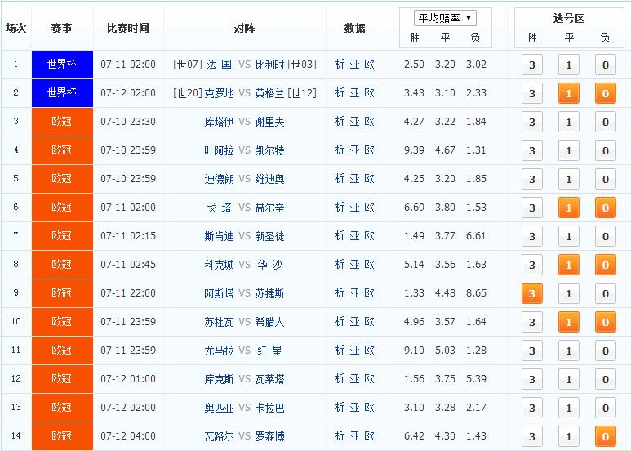Select 负 (0) for match 11 尤马拉 vs 红星
Screen dimensions: 631x451
click(x=605, y=351)
